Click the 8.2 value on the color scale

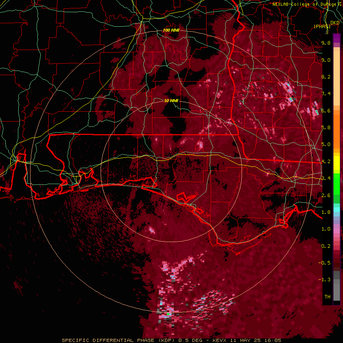tap(326, 77)
